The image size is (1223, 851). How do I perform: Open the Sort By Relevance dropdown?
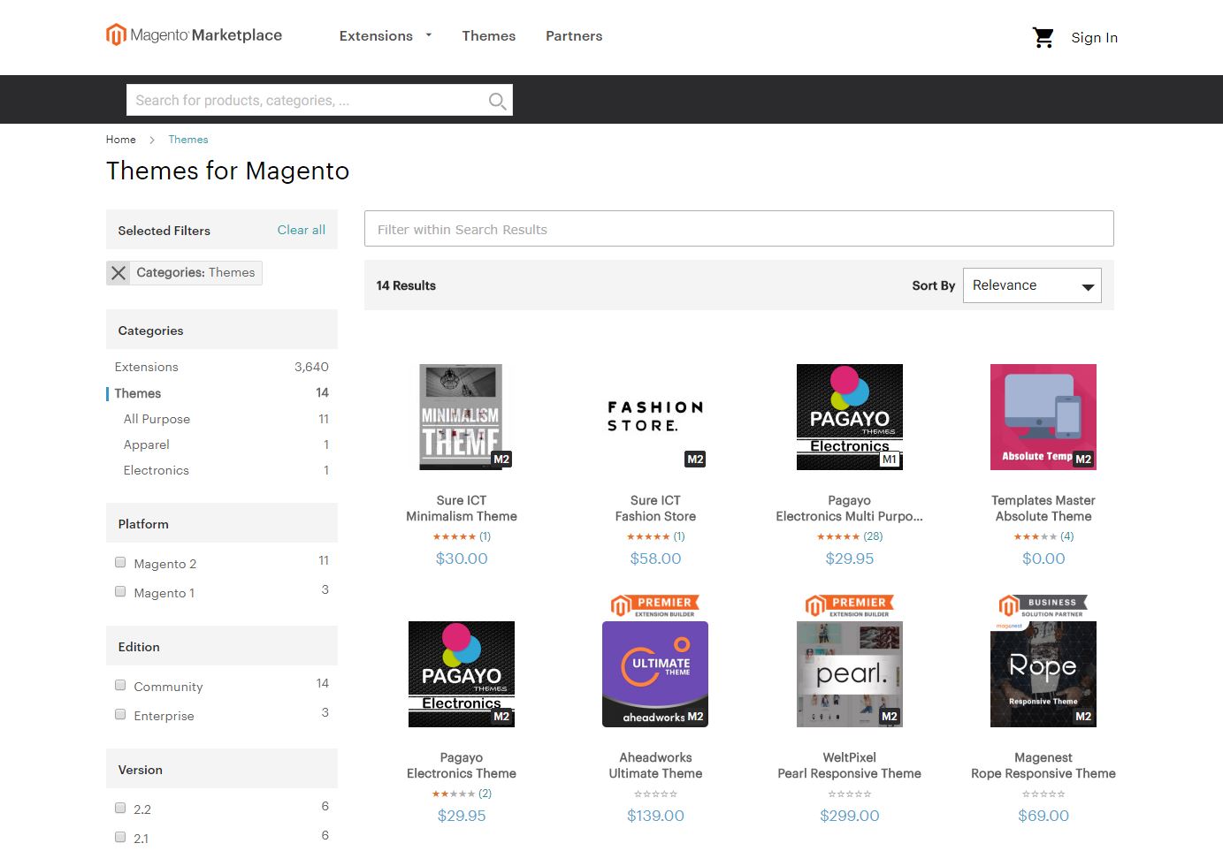pos(1032,285)
